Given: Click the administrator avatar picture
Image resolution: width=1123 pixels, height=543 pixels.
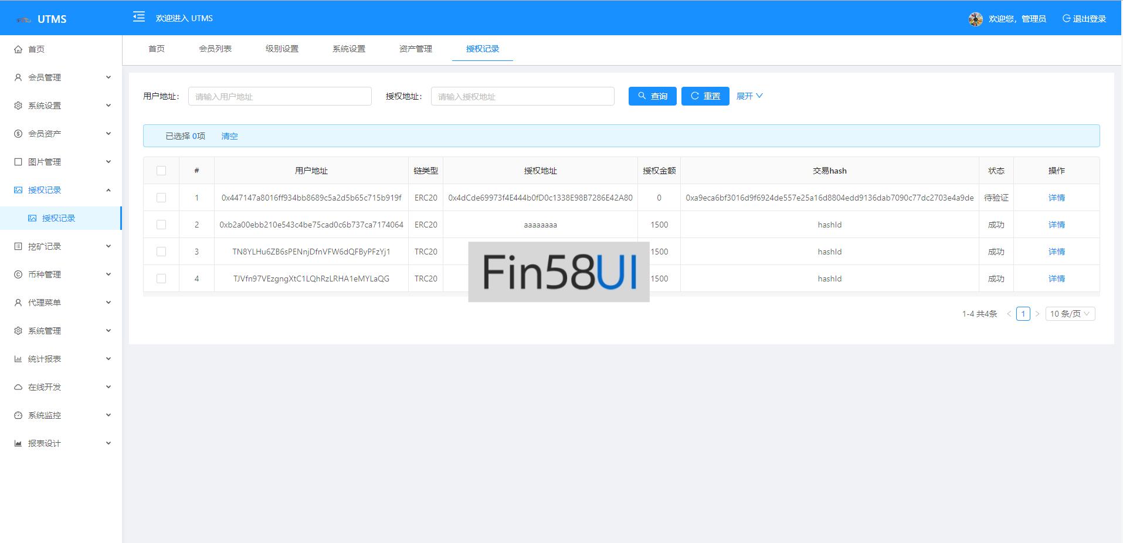Looking at the screenshot, I should [x=975, y=19].
